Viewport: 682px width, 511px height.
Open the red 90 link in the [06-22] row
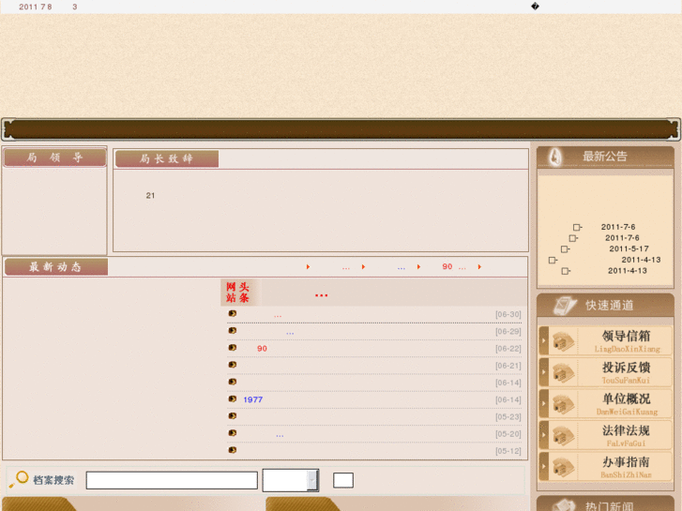262,349
